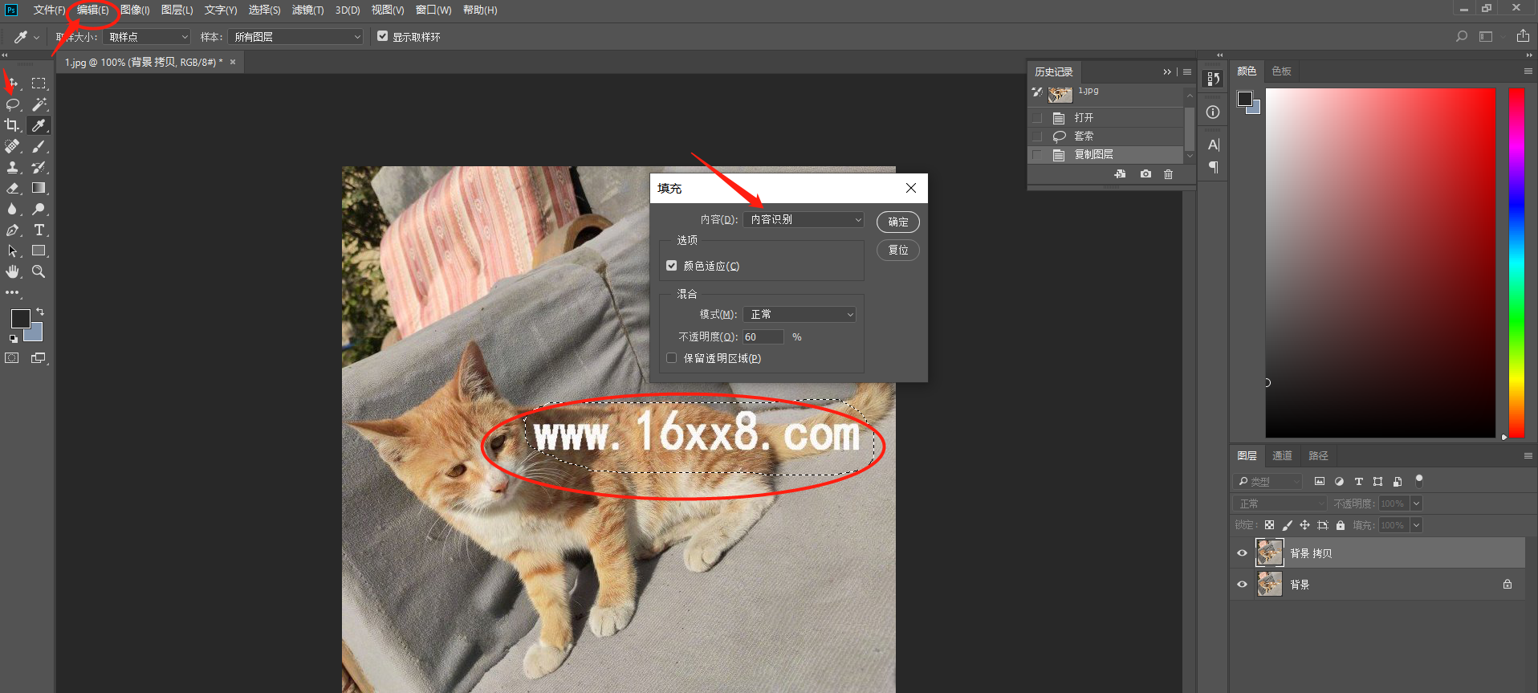Viewport: 1538px width, 693px height.
Task: Switch to the 路径 Paths tab
Action: coord(1318,456)
